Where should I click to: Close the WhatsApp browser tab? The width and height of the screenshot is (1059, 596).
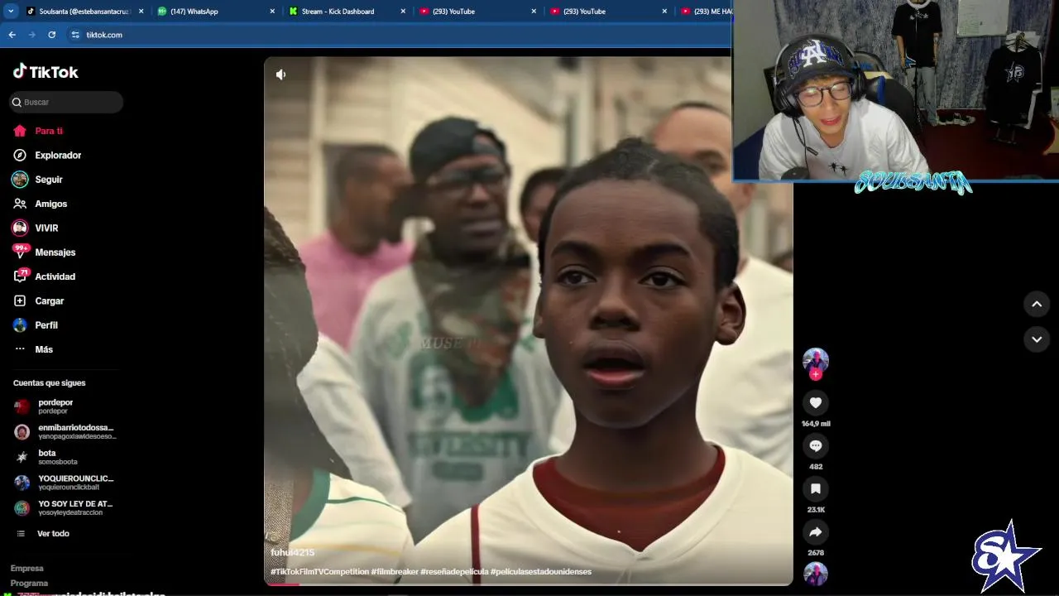[272, 12]
